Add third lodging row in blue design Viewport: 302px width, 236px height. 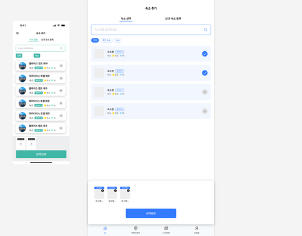pos(205,92)
